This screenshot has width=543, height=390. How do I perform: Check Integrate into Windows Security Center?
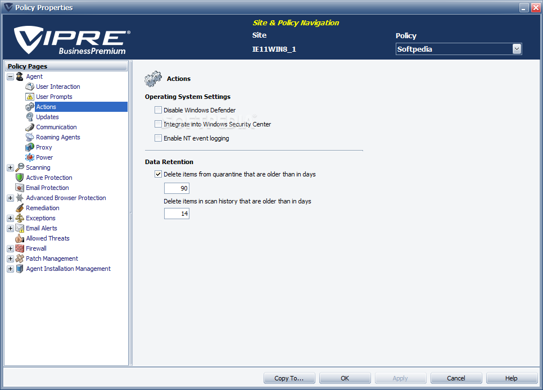coord(159,124)
